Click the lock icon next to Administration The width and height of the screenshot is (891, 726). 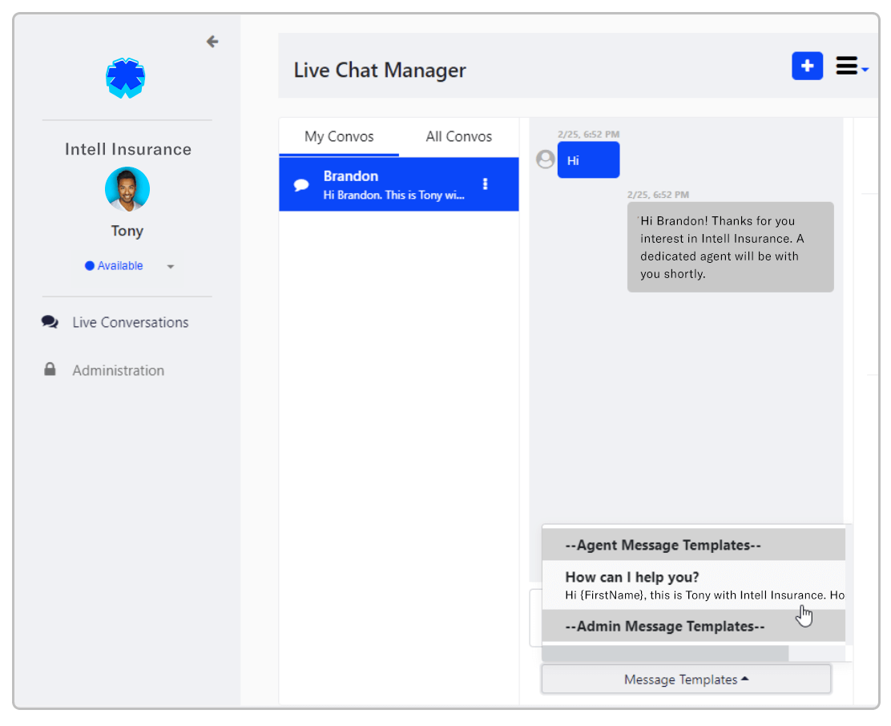pyautogui.click(x=50, y=369)
